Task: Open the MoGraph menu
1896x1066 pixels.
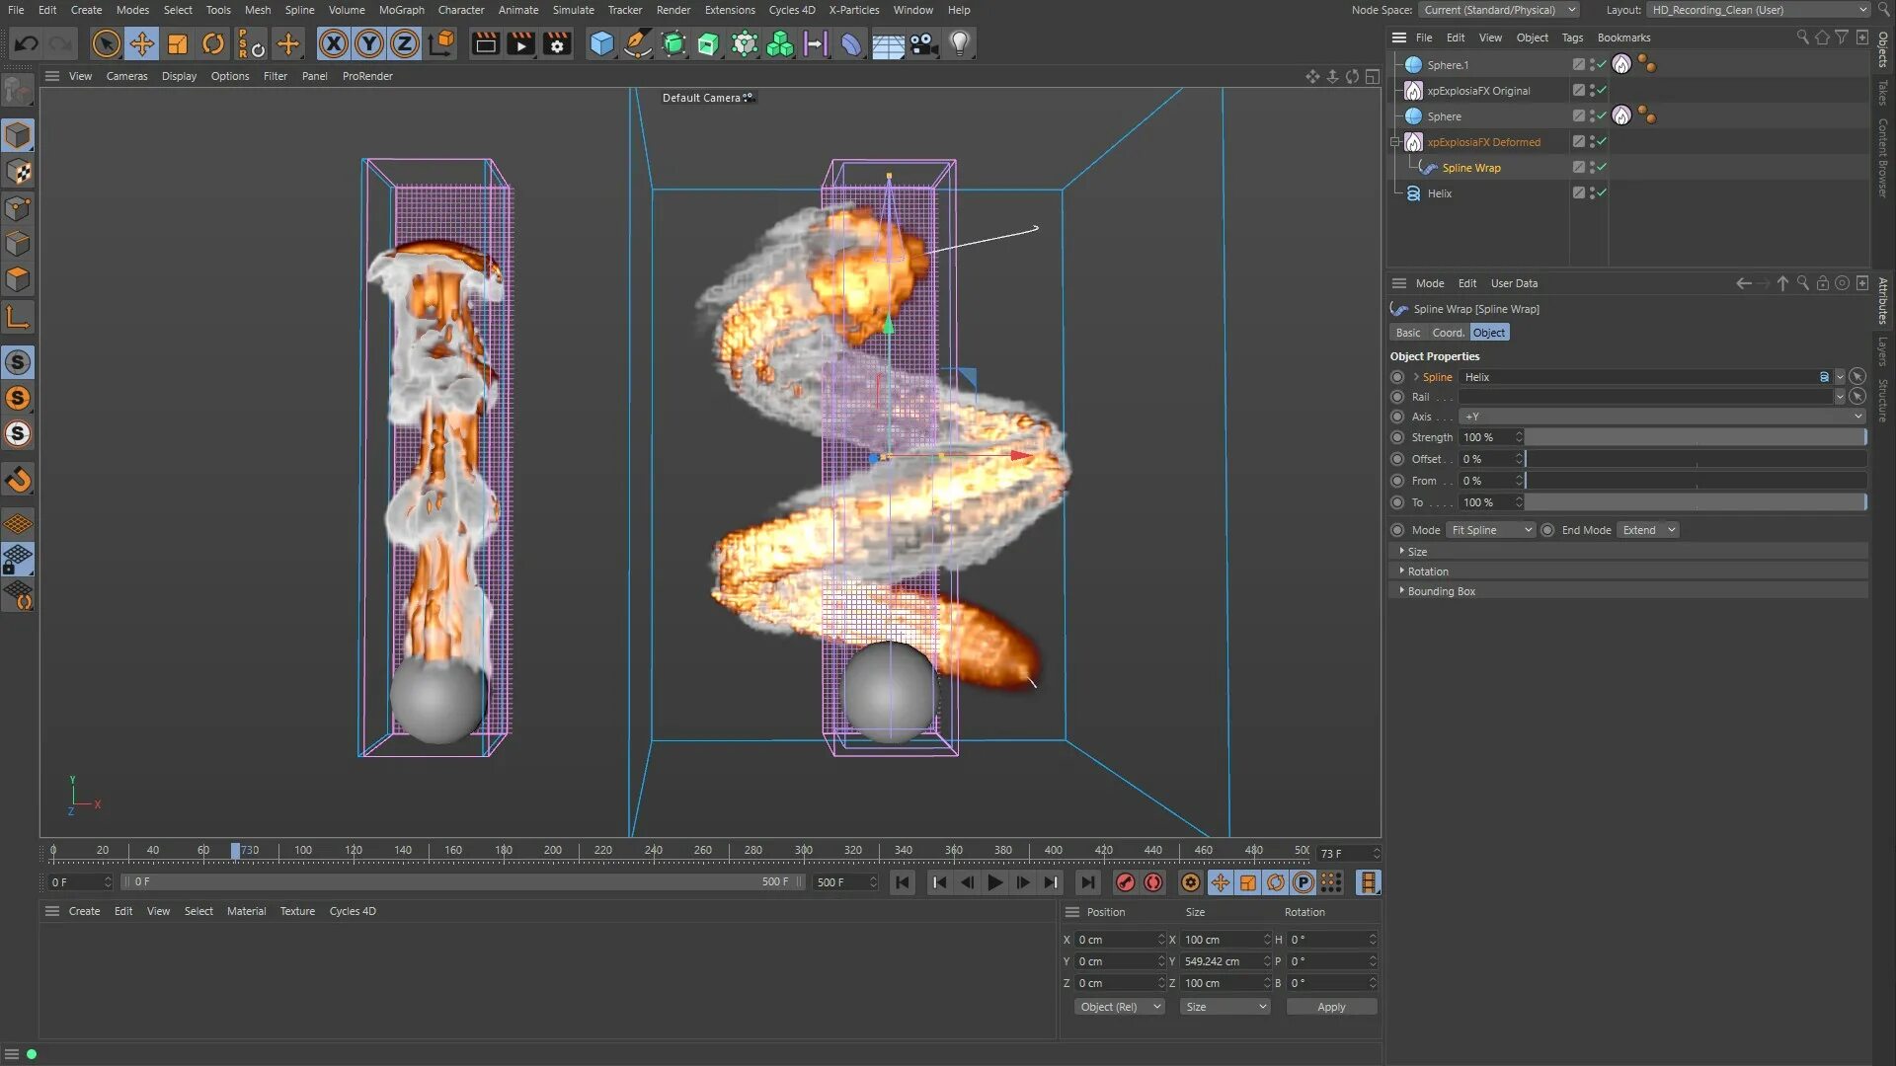Action: coord(401,10)
